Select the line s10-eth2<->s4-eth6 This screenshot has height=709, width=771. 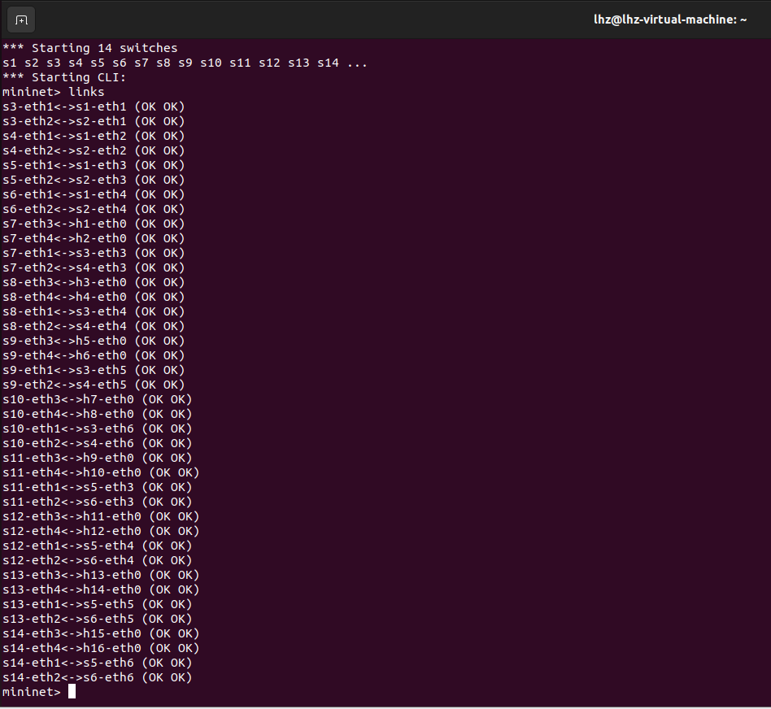click(98, 443)
